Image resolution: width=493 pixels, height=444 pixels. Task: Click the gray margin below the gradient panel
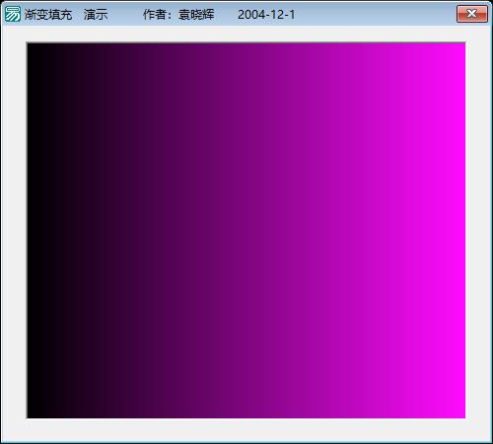(x=246, y=430)
